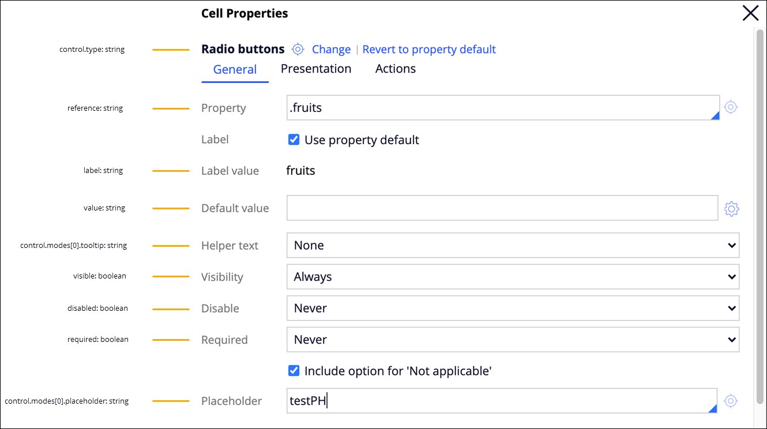Toggle Include option for 'Not applicable'
The image size is (767, 429).
pos(294,371)
